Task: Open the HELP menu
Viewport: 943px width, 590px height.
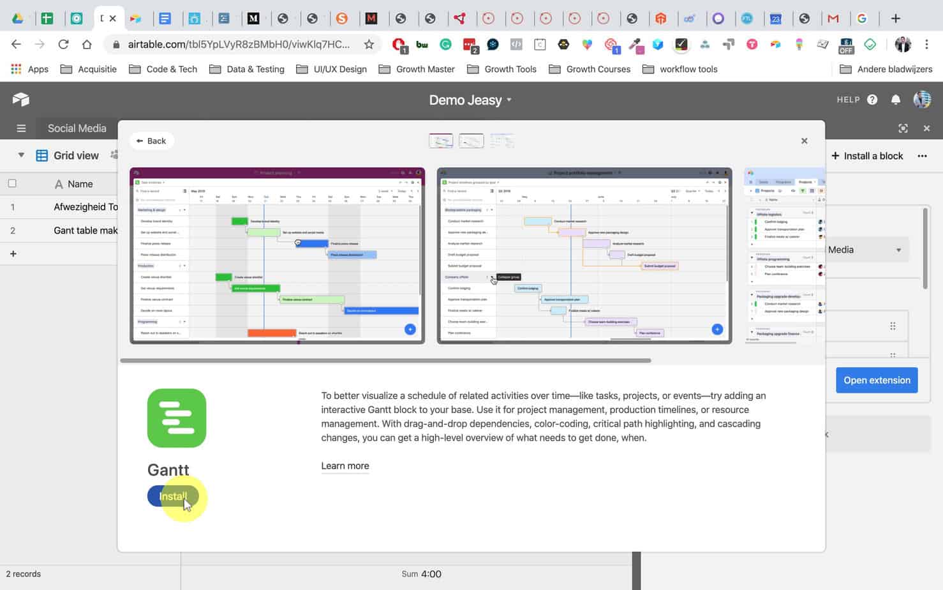Action: (x=857, y=100)
